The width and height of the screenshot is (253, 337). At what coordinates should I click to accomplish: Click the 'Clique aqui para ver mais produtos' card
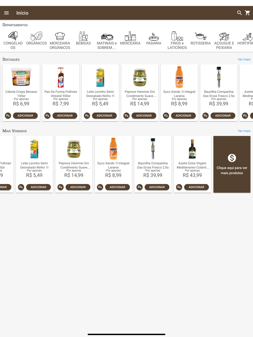point(232,164)
